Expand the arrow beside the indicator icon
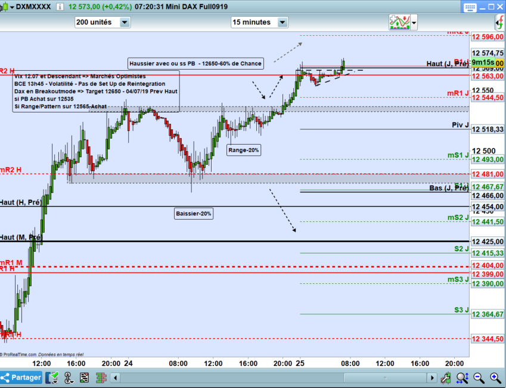Screen dimensions: 506x388 tap(414, 23)
